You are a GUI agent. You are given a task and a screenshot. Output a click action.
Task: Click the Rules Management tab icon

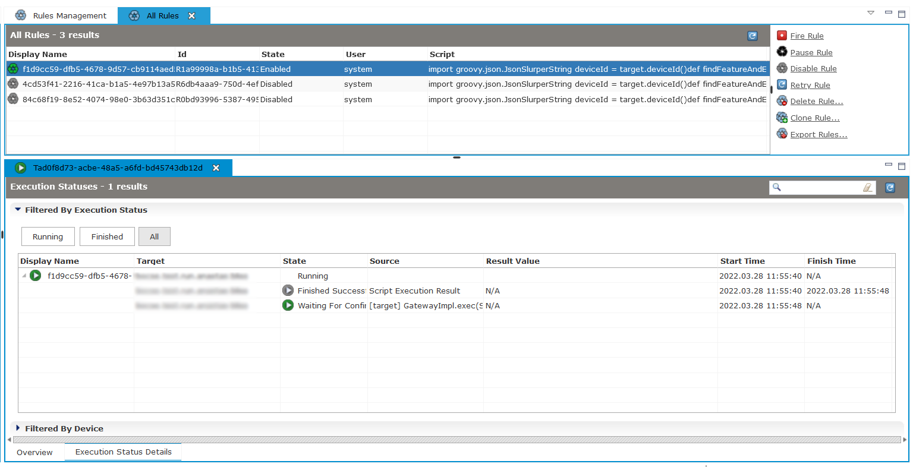coord(21,15)
